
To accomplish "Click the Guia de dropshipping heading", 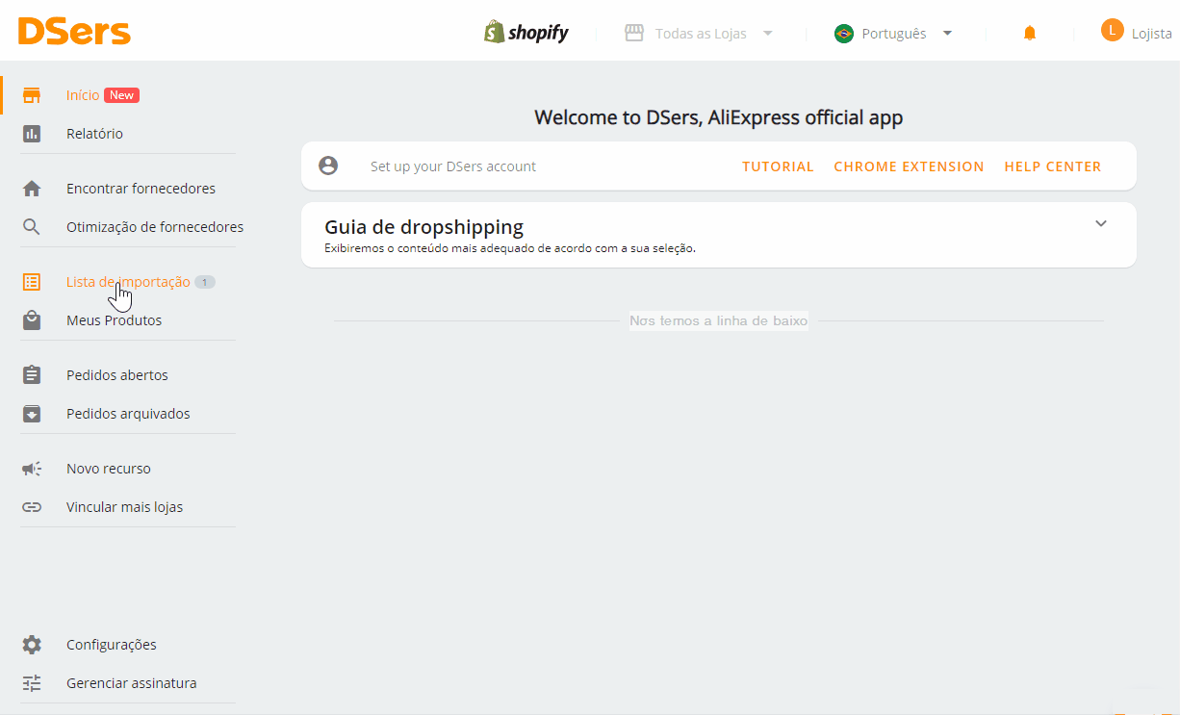I will [x=424, y=227].
